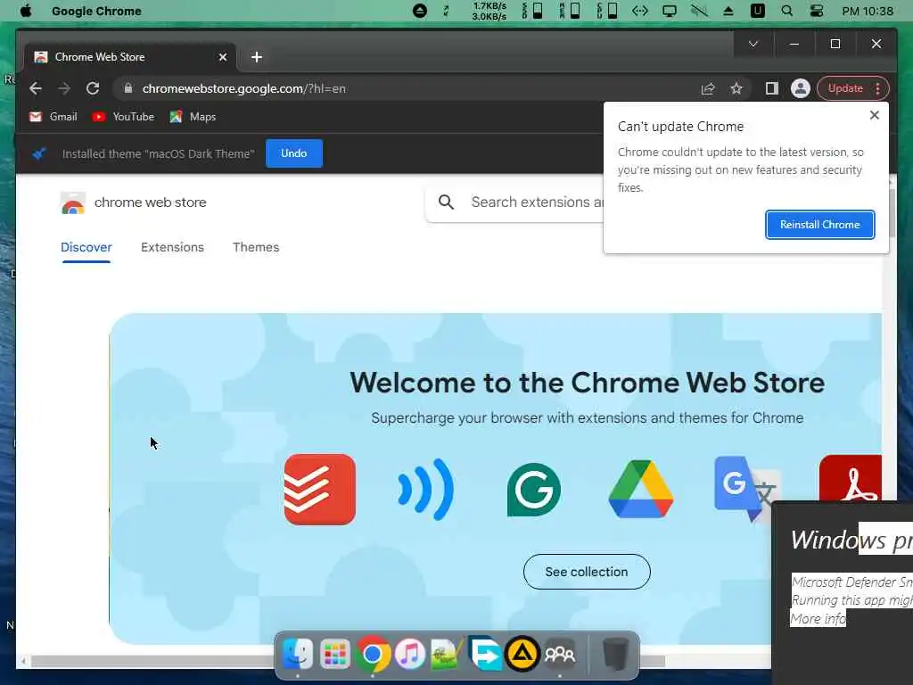Close the Chrome Web Store tab

[222, 57]
